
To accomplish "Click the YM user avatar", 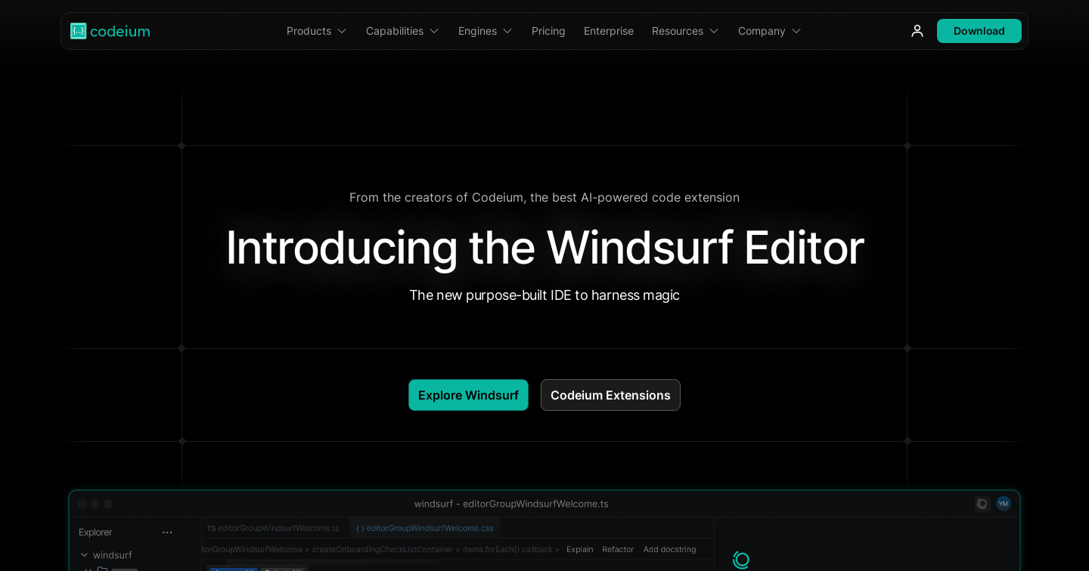I will [x=1004, y=504].
